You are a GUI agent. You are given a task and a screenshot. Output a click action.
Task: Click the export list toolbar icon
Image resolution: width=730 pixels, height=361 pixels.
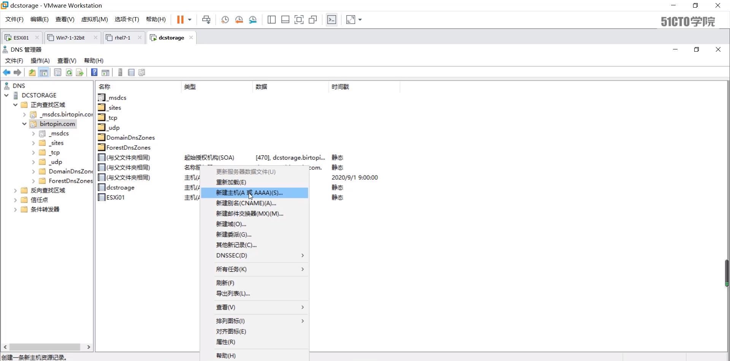80,73
